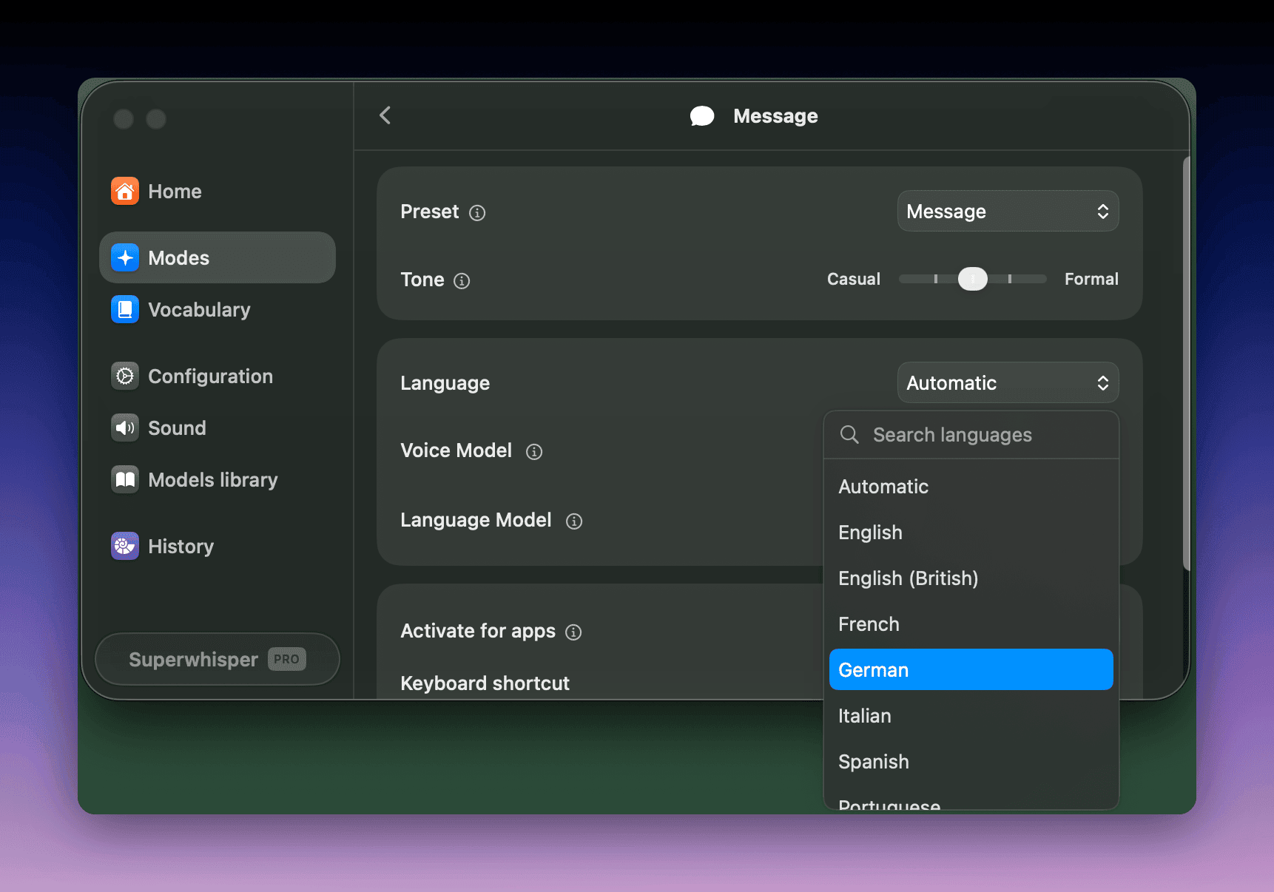Click the Superwhisper PRO button

click(x=218, y=659)
